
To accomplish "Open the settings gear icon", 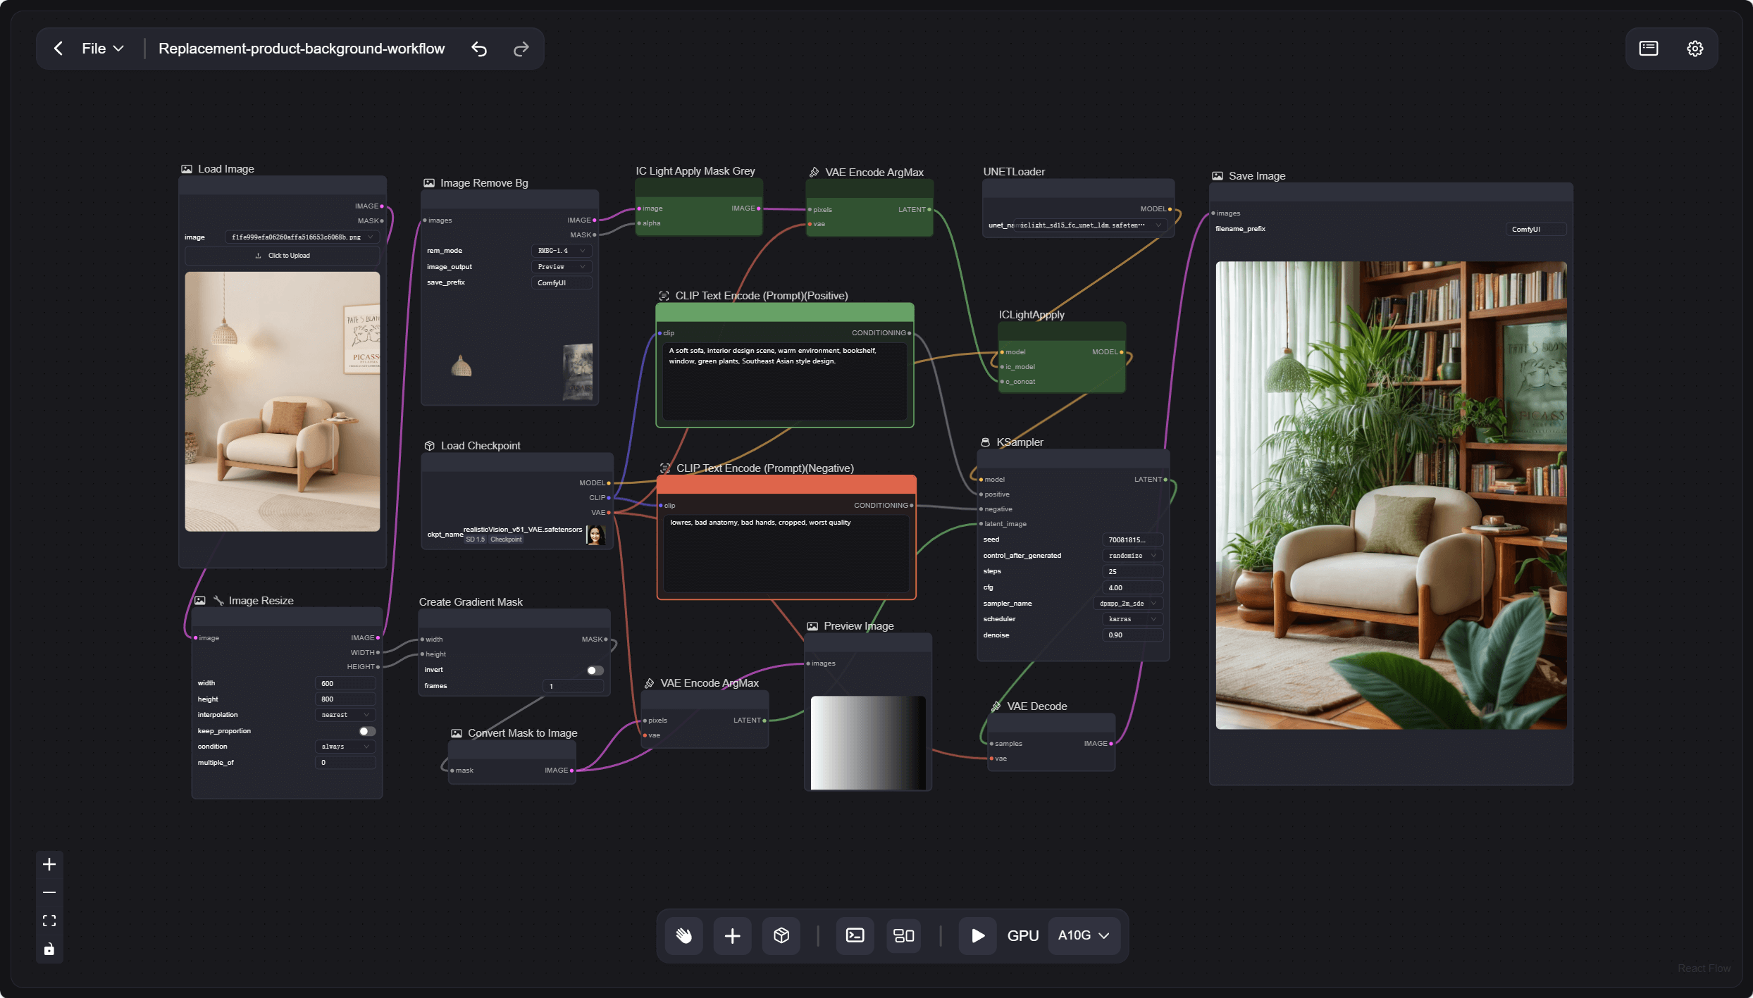I will 1695,49.
